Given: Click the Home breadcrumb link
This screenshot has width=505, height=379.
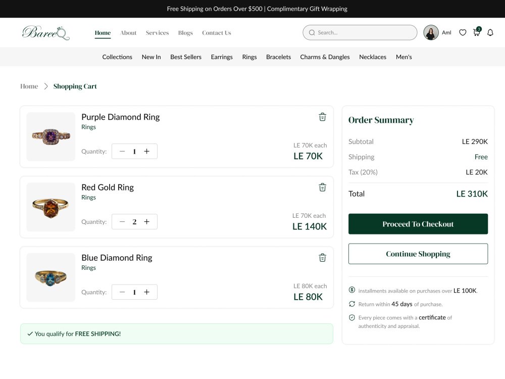Looking at the screenshot, I should click(x=29, y=86).
